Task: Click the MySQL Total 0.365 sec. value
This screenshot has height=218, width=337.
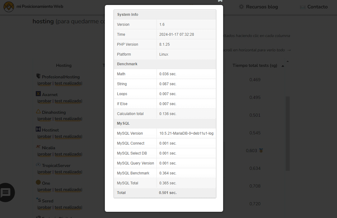Action: pyautogui.click(x=168, y=183)
